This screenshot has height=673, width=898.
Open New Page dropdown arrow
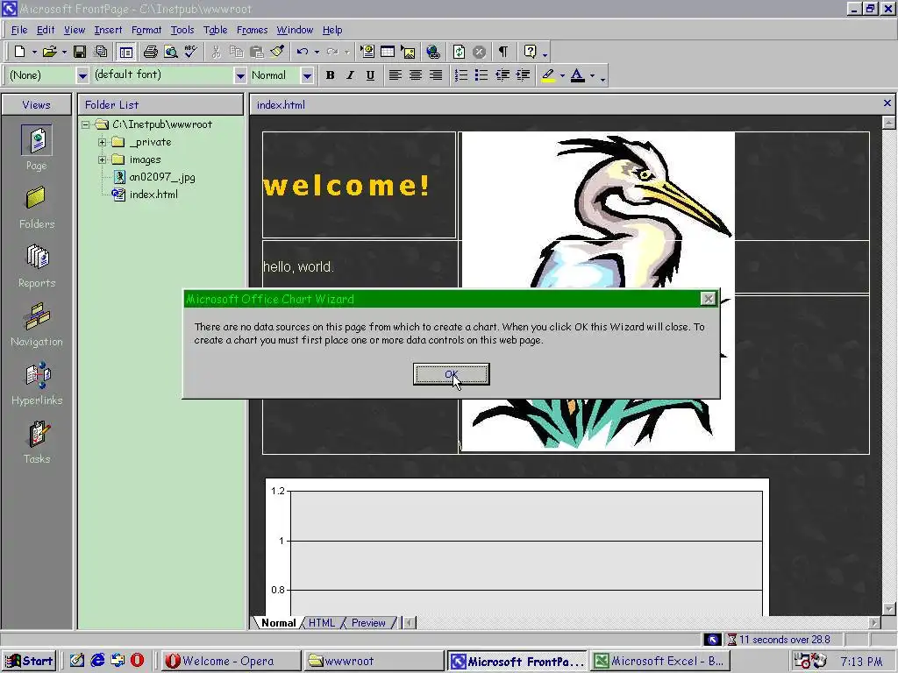click(34, 52)
